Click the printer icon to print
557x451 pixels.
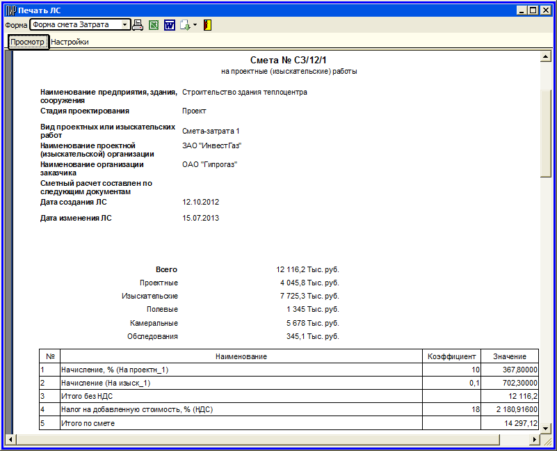(138, 25)
